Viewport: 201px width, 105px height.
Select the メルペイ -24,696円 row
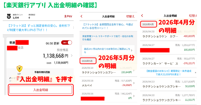tap(108, 83)
